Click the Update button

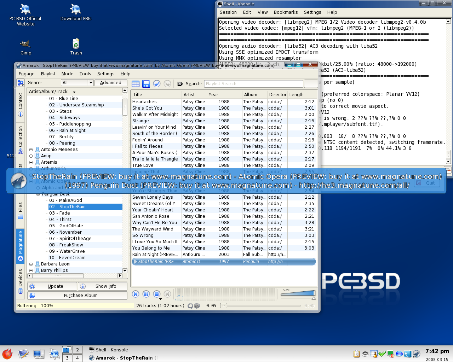(53, 286)
